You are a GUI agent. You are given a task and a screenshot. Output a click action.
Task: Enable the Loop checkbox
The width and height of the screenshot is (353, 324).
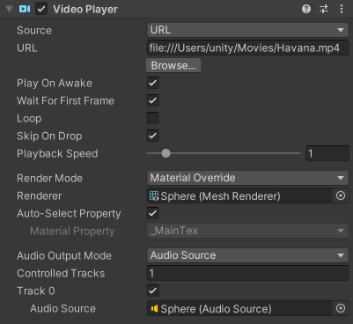pyautogui.click(x=152, y=118)
